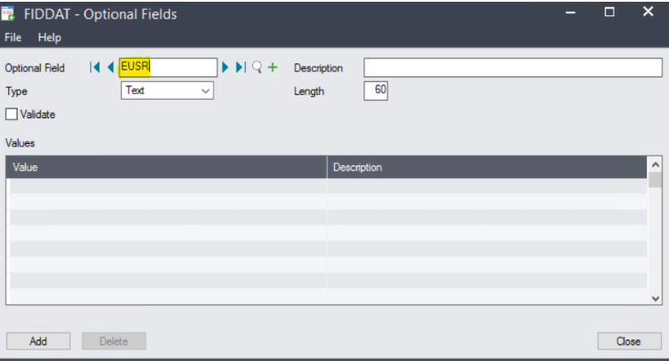Click the green plus New icon
669x361 pixels.
point(273,68)
